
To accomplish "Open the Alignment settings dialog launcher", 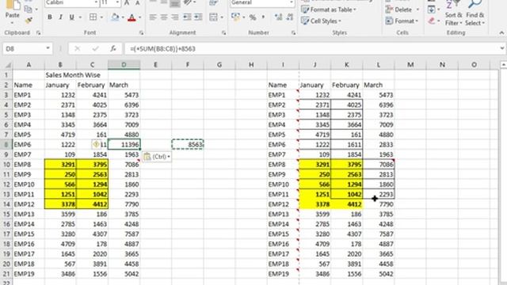I will coord(224,32).
